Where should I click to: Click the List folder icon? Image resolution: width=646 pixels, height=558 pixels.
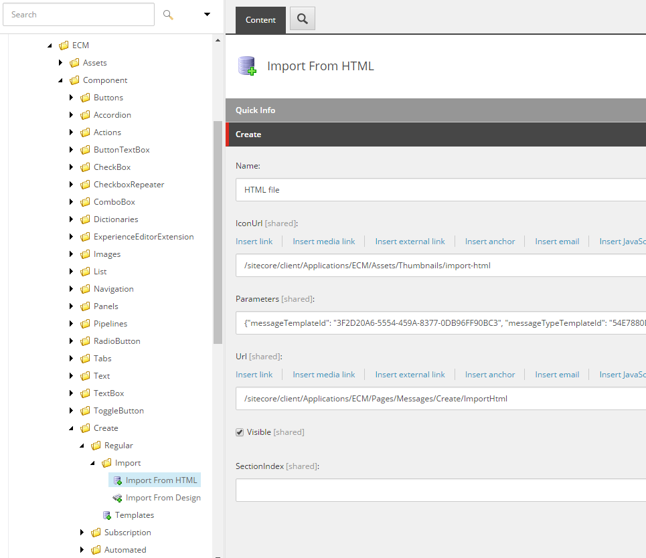85,272
